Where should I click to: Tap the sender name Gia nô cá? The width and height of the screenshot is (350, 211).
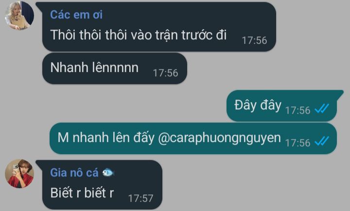click(x=74, y=173)
